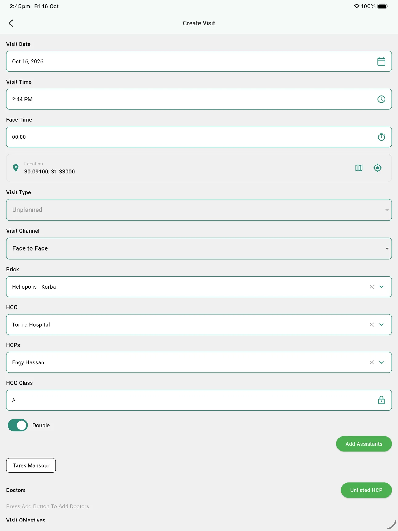398x531 pixels.
Task: Expand the HCPs dropdown chevron
Action: [381, 362]
